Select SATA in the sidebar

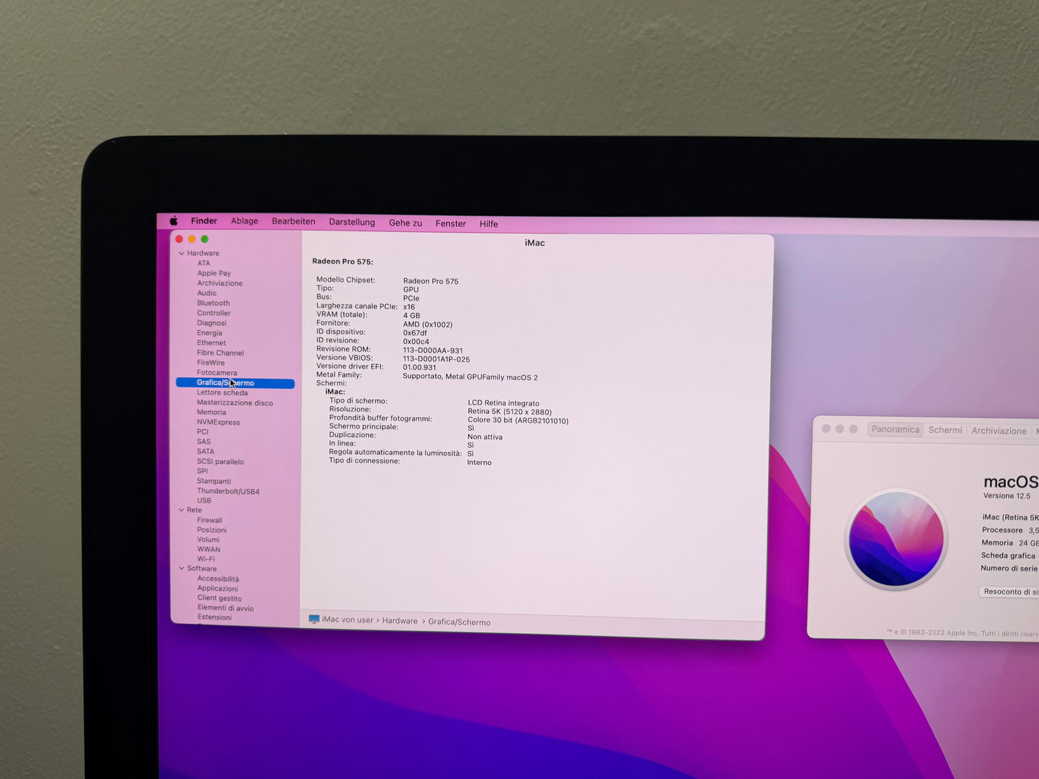206,452
